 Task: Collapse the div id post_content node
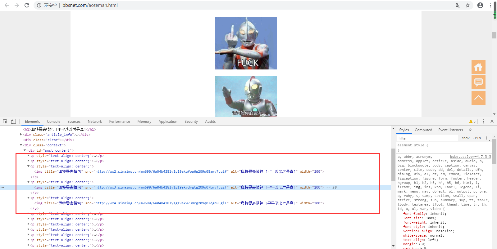click(x=25, y=150)
